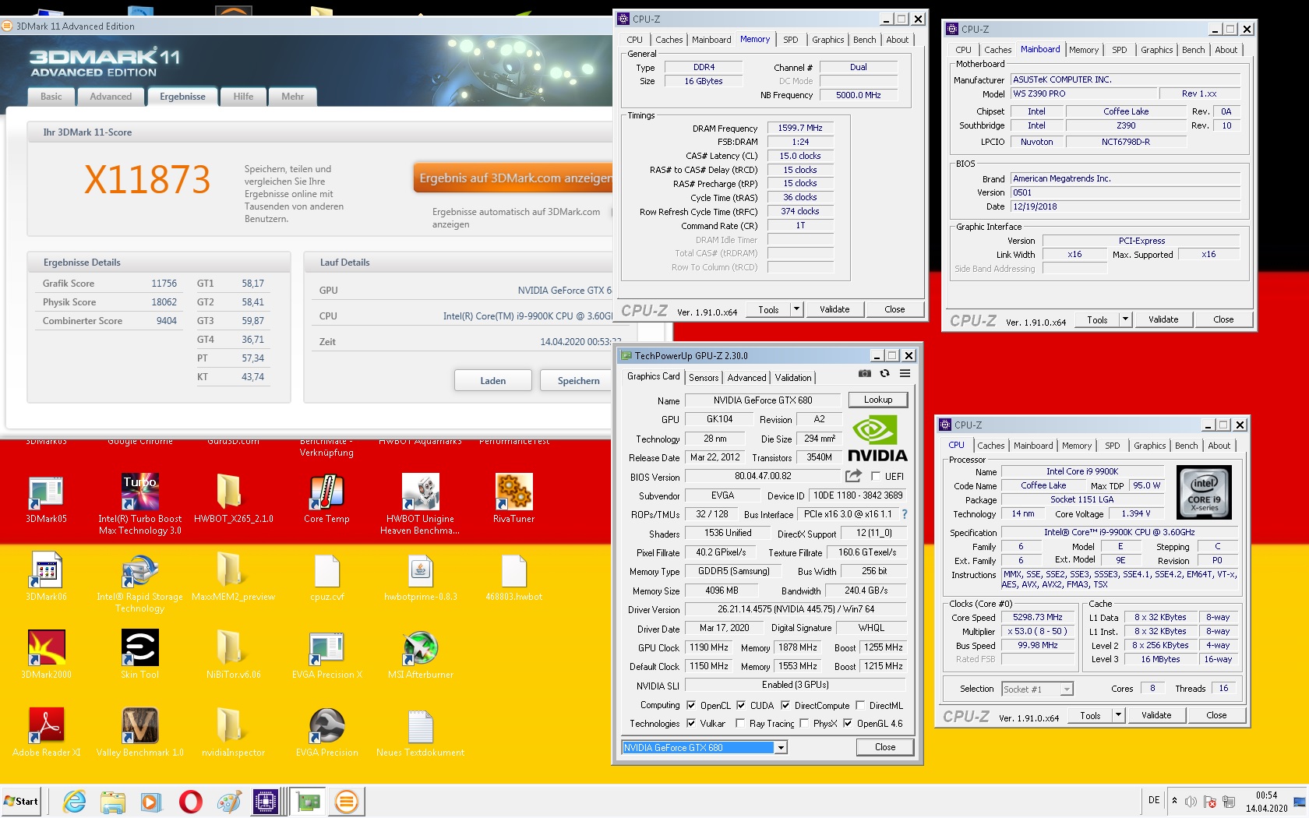This screenshot has height=818, width=1309.
Task: Switch to the Basic tab in 3DMark 11
Action: click(51, 97)
